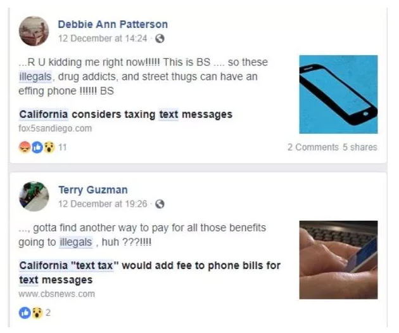The height and width of the screenshot is (333, 399).
Task: Open Terry Guzman's profile picture
Action: (34, 196)
